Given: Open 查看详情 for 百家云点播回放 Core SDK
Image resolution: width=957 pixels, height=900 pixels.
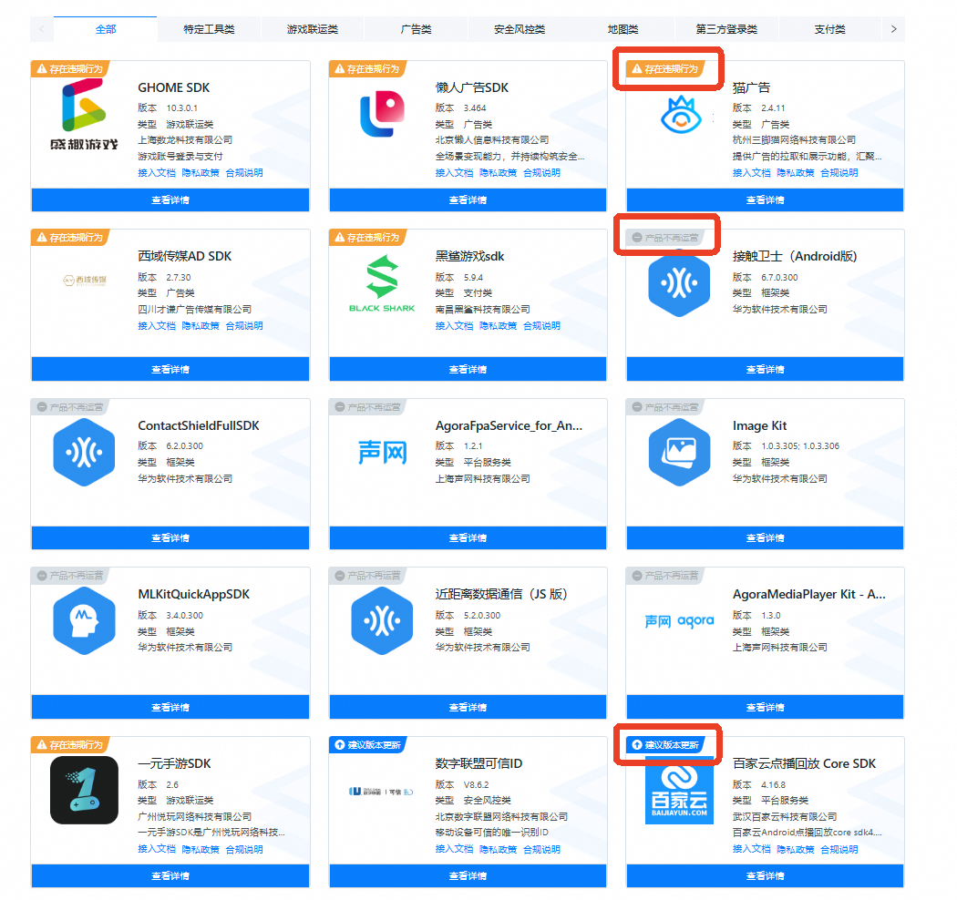Looking at the screenshot, I should pyautogui.click(x=765, y=876).
